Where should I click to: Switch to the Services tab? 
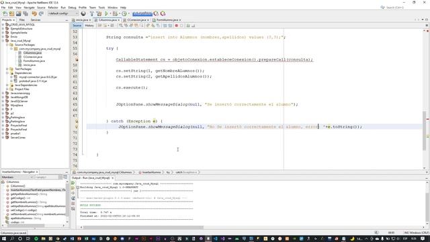click(x=36, y=19)
